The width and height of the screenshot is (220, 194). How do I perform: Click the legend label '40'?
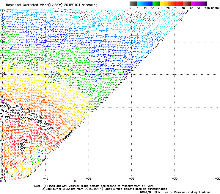(191, 8)
